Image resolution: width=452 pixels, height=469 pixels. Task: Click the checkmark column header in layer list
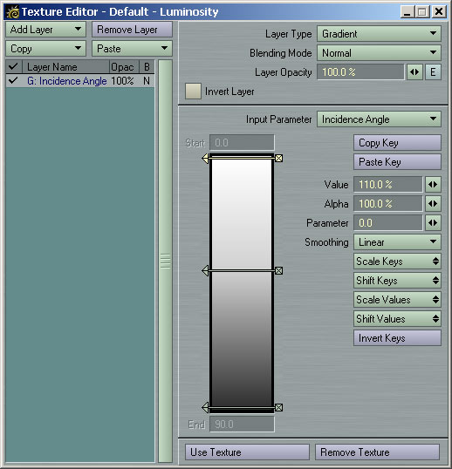click(13, 66)
